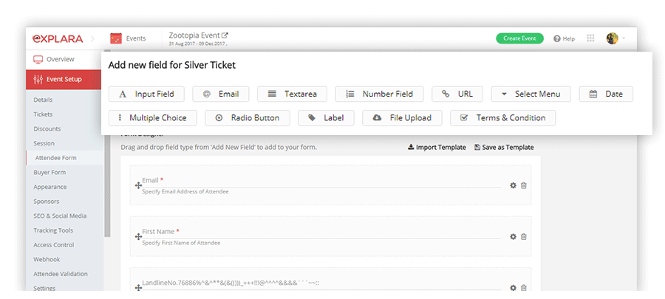The image size is (665, 299).
Task: Add a Terms & Condition field
Action: coord(503,117)
